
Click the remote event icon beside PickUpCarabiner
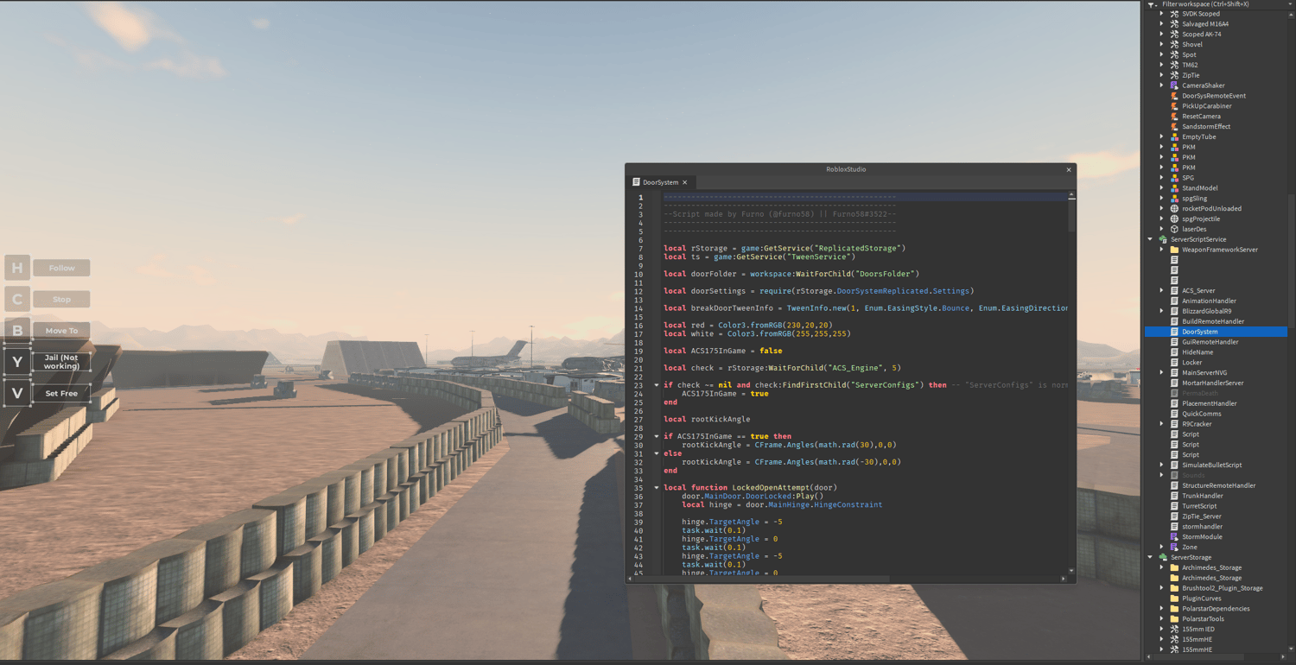pyautogui.click(x=1174, y=106)
